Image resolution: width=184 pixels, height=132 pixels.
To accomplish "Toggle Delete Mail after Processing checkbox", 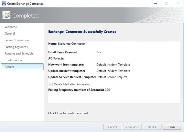I will click(51, 84).
